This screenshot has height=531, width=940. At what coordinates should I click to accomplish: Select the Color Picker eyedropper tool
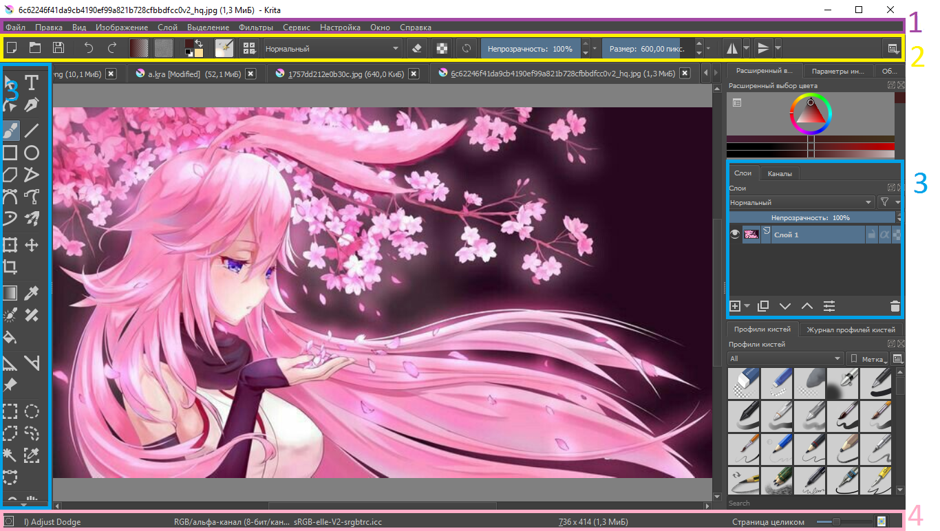[x=32, y=292]
